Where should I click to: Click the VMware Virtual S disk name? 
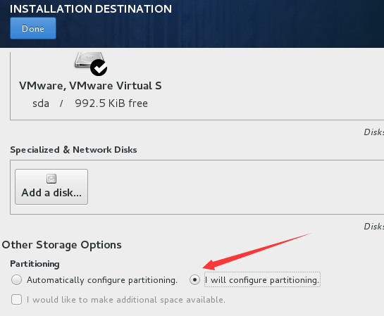tap(90, 86)
